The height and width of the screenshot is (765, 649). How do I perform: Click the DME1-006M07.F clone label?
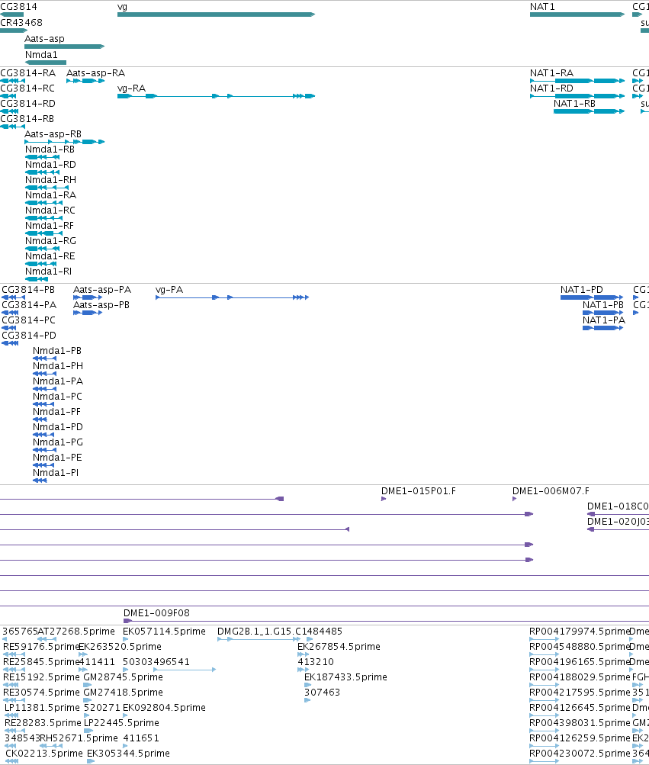coord(551,491)
